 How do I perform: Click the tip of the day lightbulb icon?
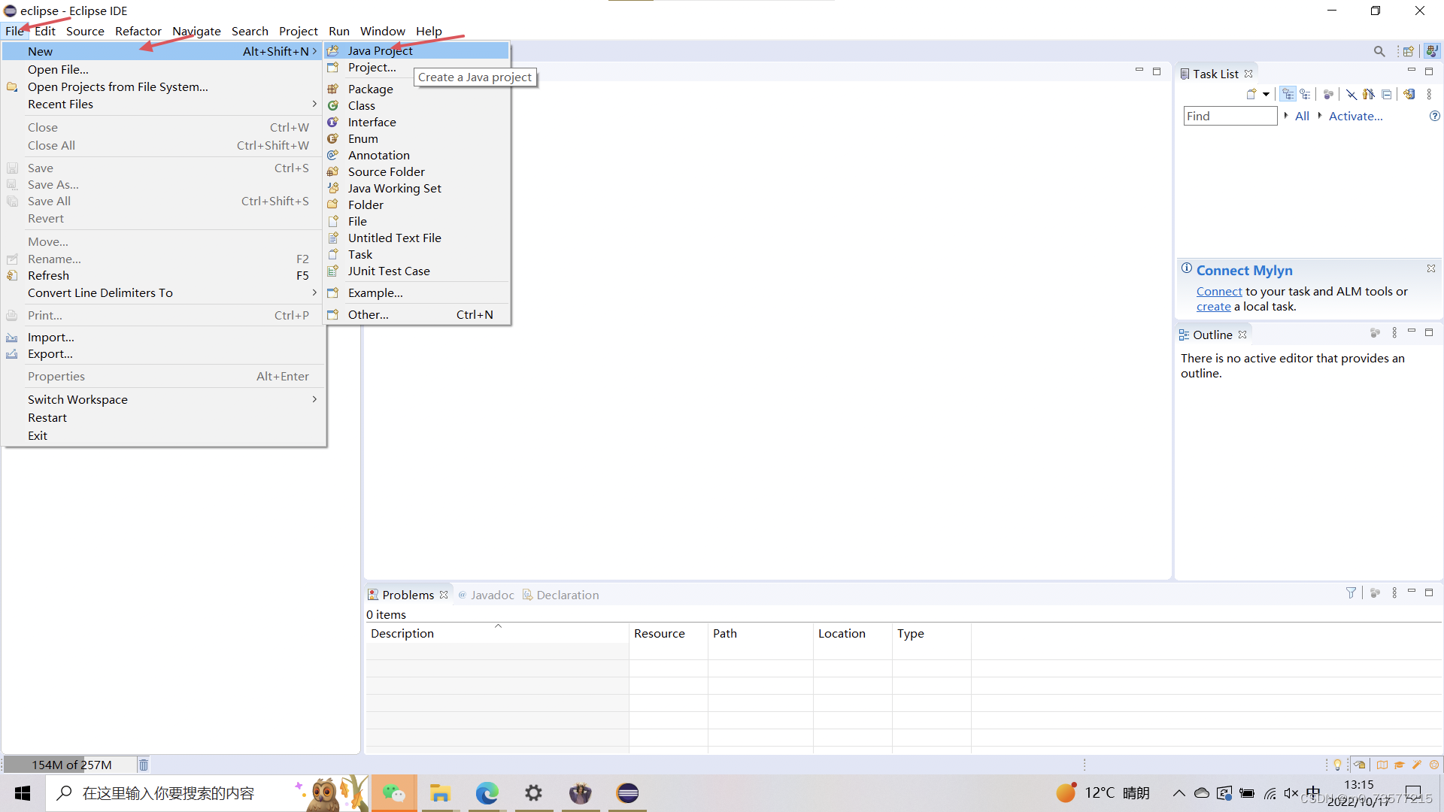(1337, 765)
